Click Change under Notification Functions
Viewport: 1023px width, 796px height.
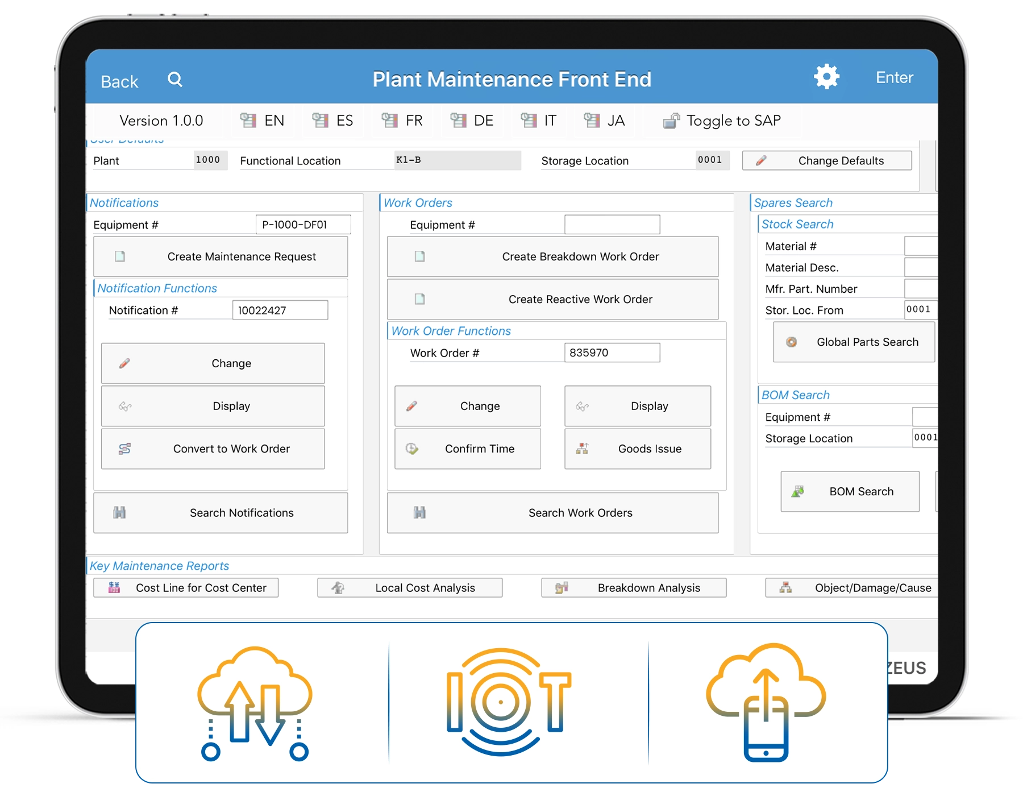coord(213,363)
